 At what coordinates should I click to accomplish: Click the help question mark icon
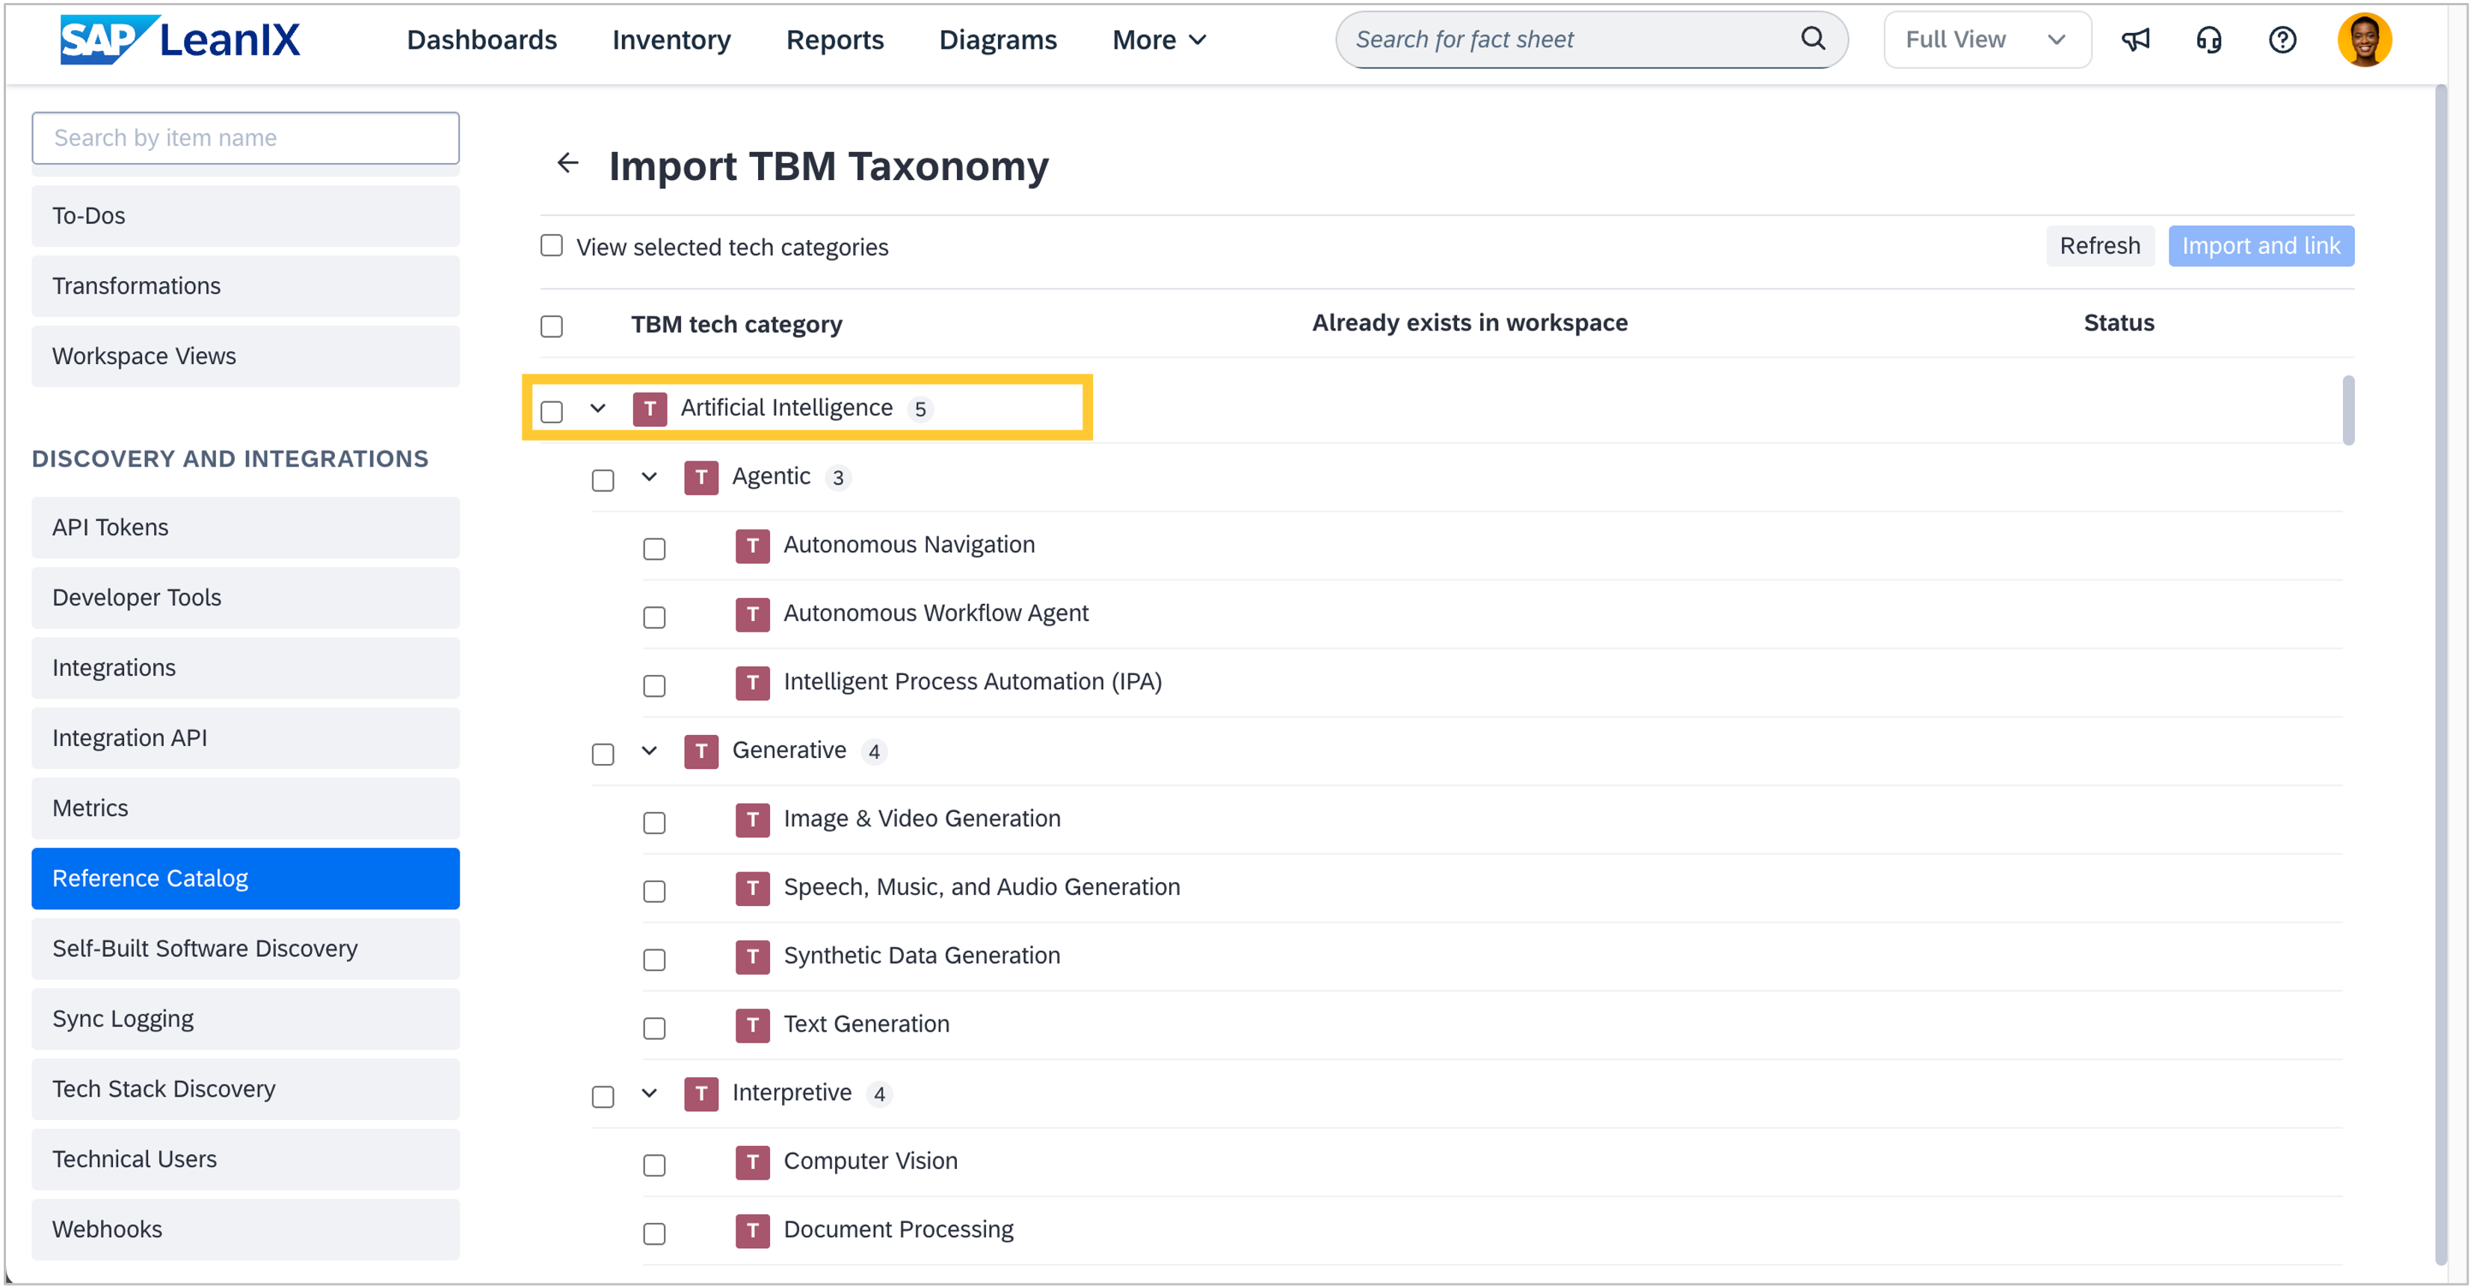tap(2282, 40)
